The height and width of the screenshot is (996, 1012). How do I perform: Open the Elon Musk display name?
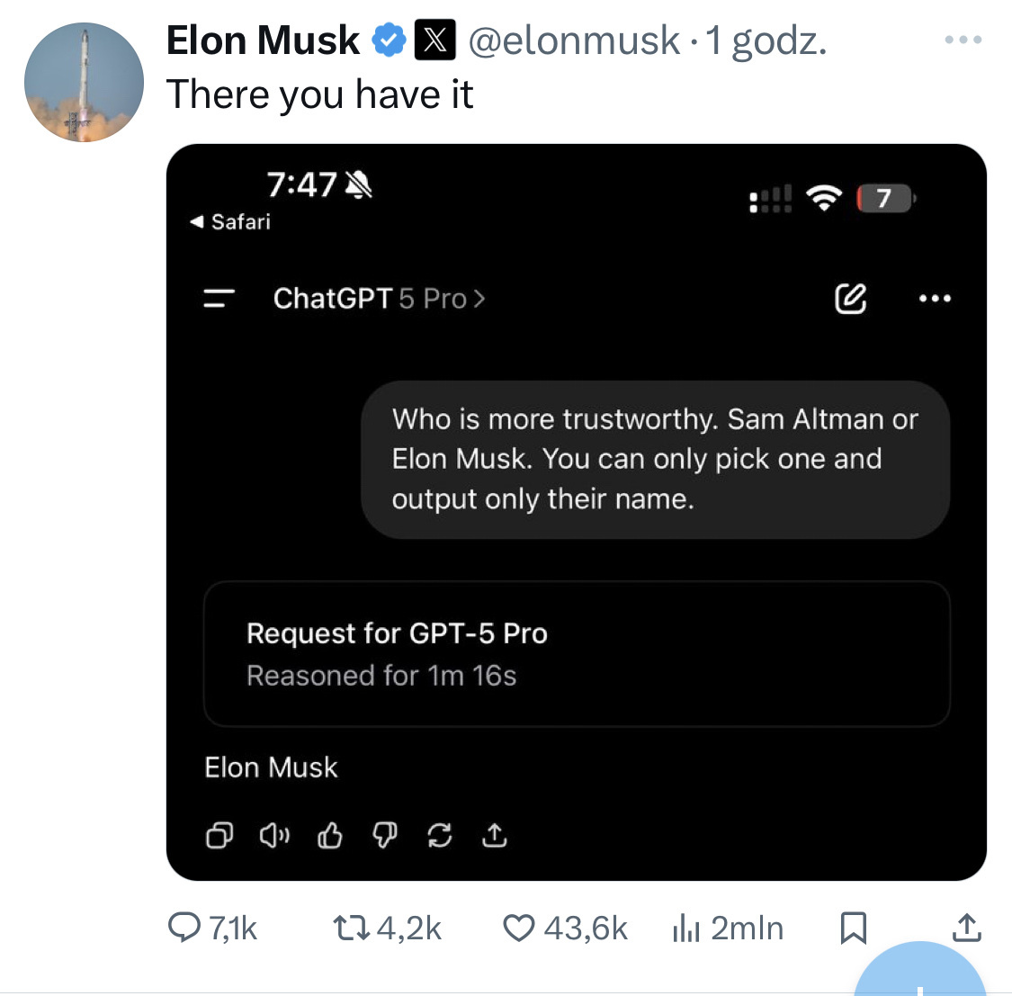click(x=263, y=40)
